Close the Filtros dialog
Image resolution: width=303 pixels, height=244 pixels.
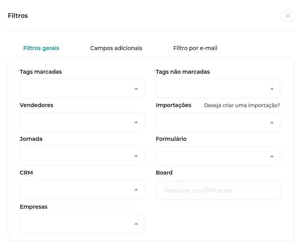coord(287,16)
